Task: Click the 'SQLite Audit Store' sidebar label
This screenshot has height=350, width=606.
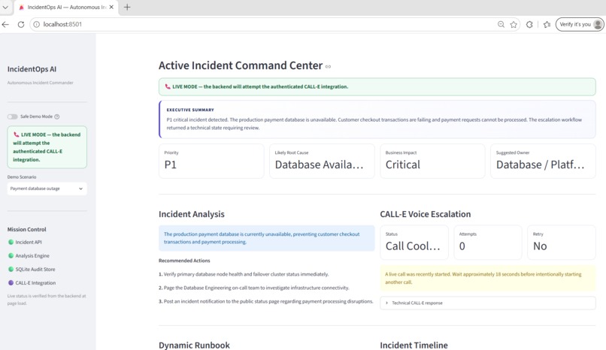Action: coord(35,269)
